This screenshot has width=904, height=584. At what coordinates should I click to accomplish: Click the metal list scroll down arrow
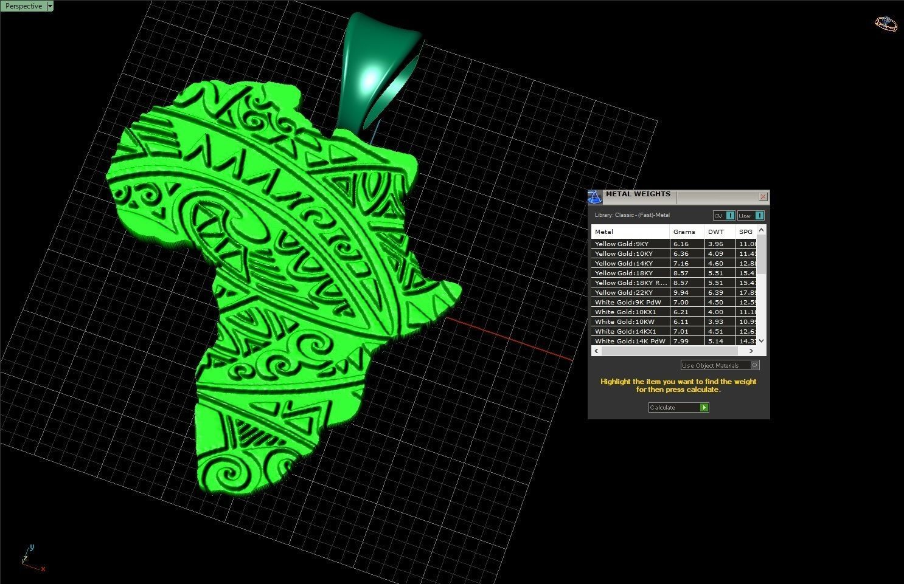pos(762,342)
